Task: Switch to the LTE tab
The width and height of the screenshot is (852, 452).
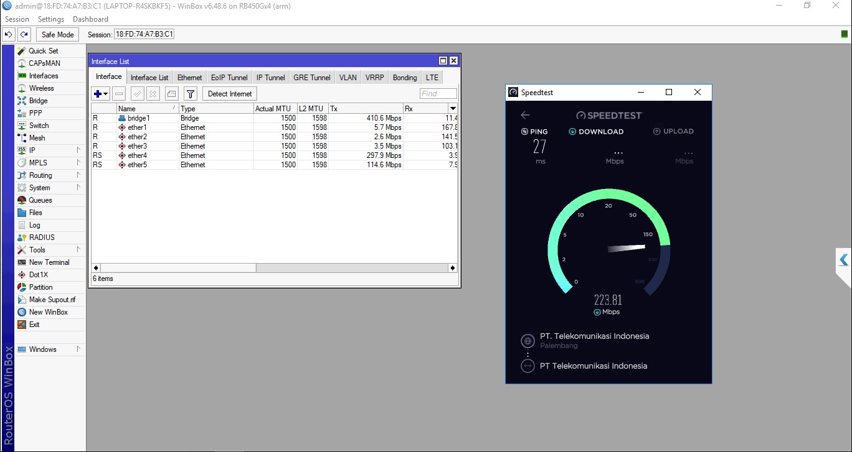Action: tap(432, 77)
